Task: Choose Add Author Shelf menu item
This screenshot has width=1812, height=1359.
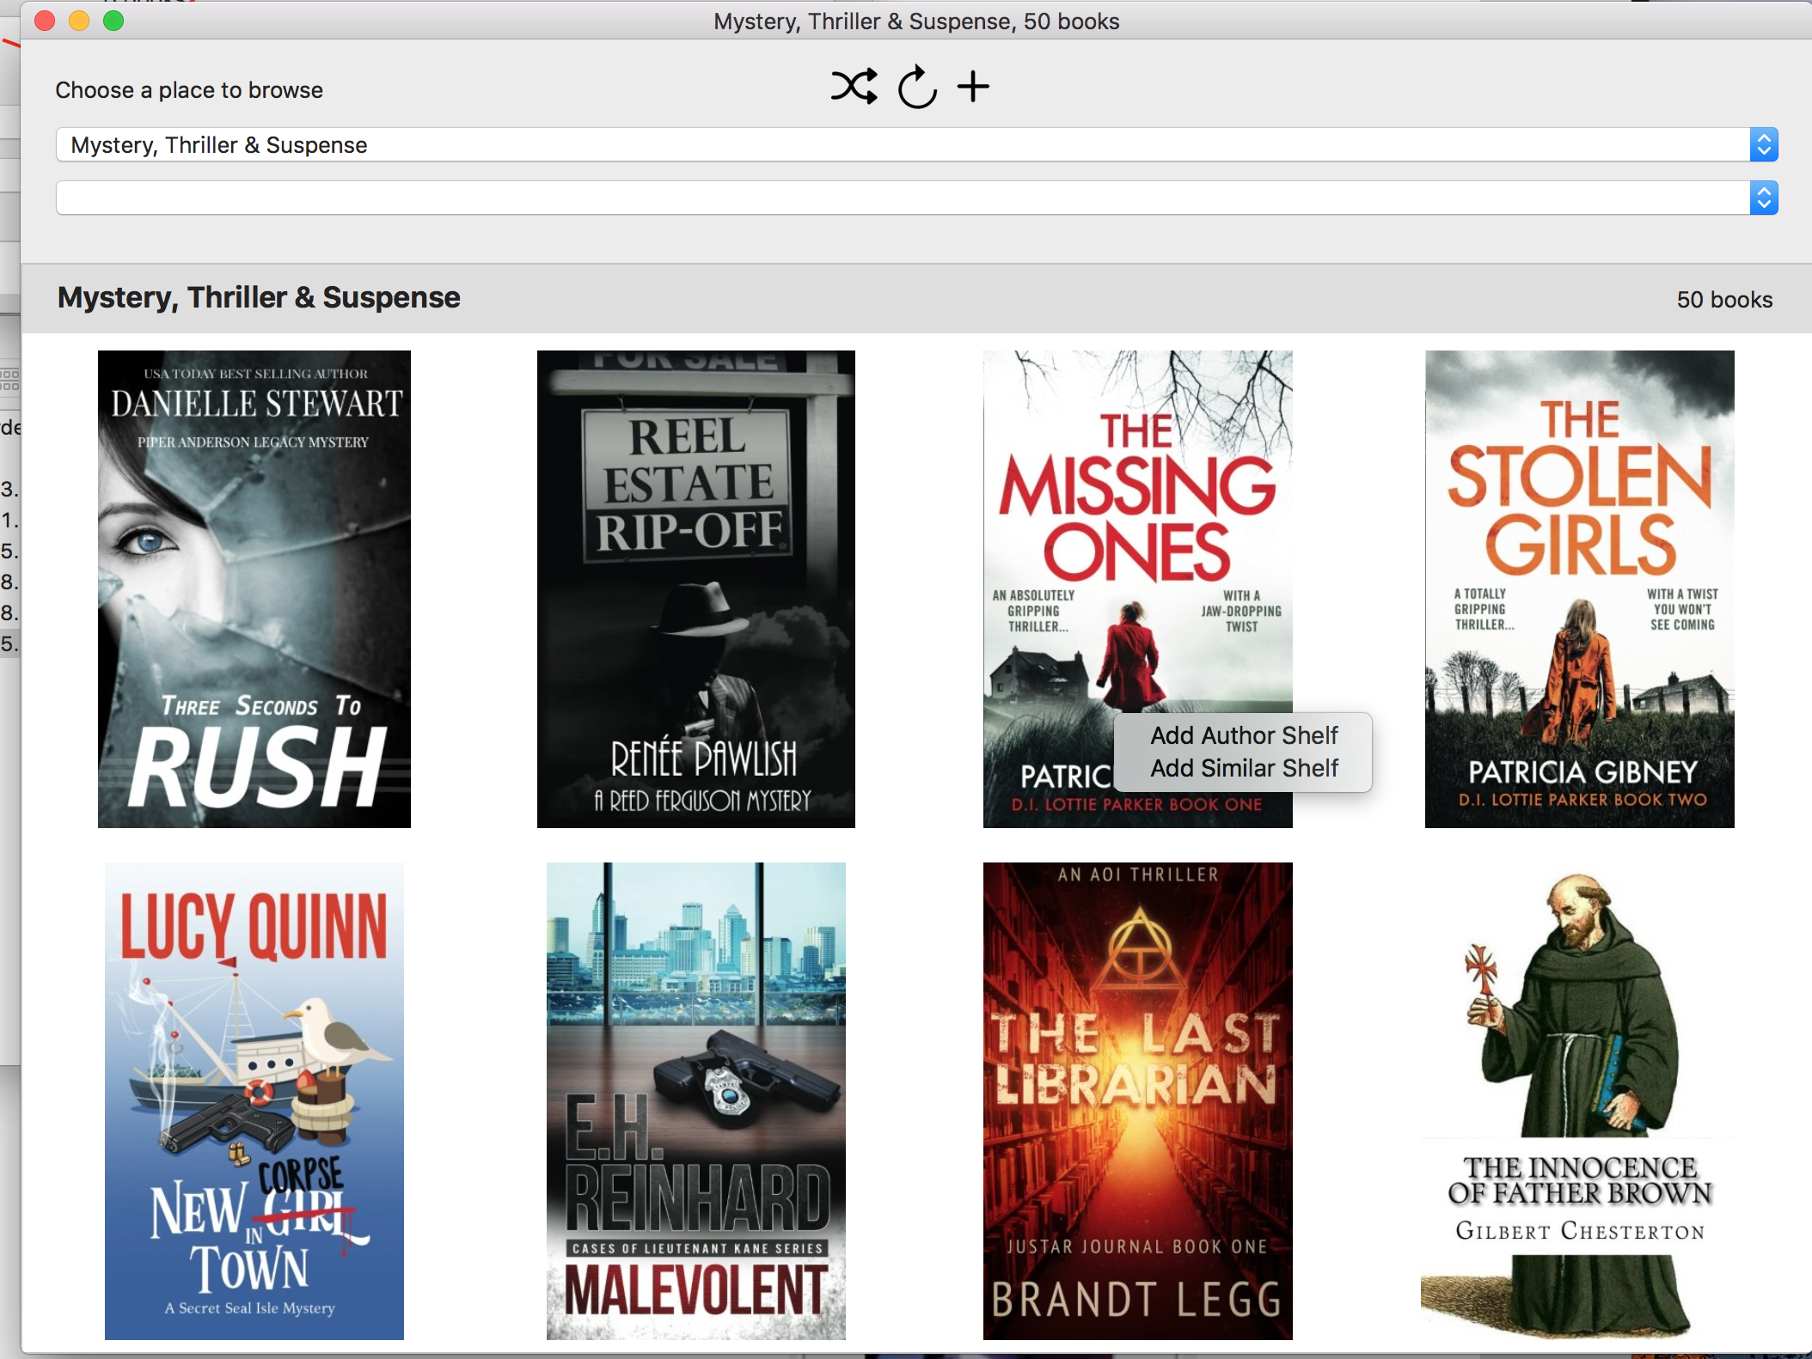Action: (x=1244, y=735)
